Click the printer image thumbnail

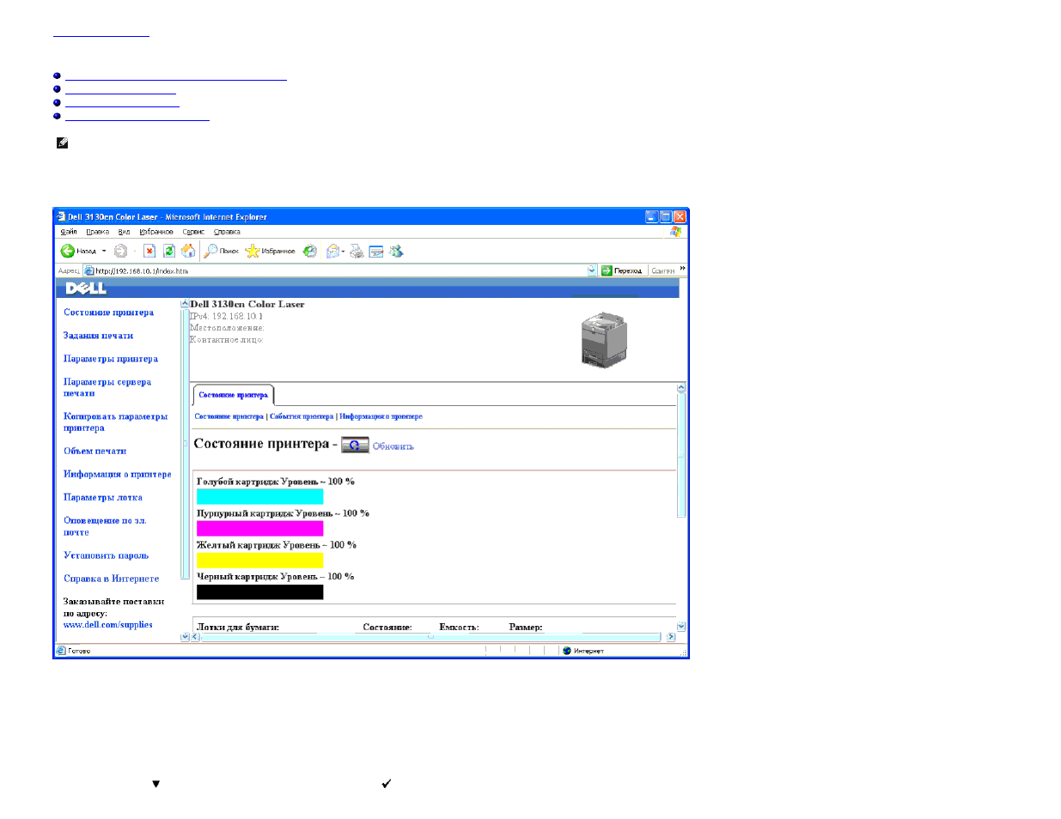[604, 340]
